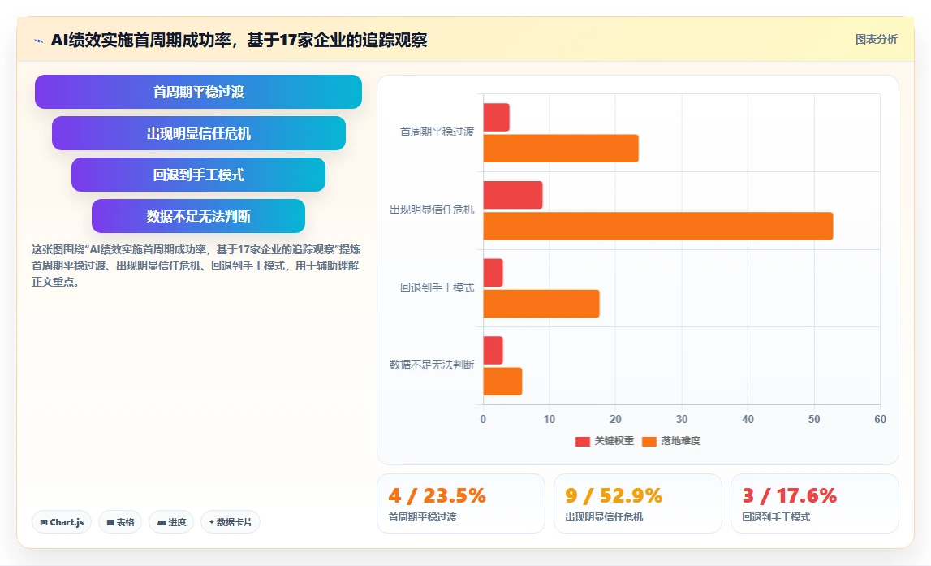Click the lightning icon beside the title
Viewport: 931px width, 566px height.
pos(39,41)
